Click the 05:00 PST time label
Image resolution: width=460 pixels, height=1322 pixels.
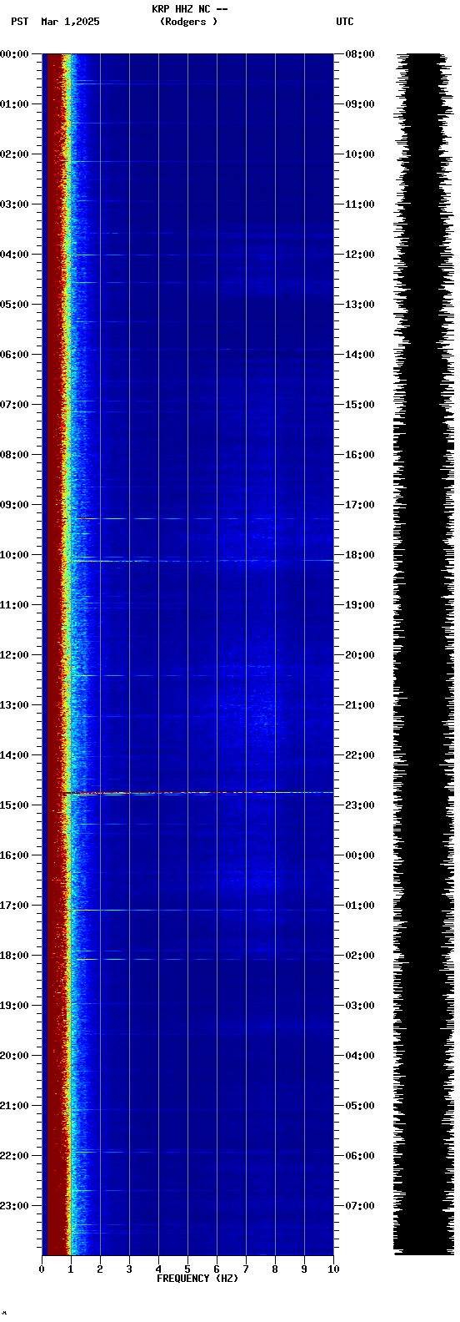[x=15, y=305]
